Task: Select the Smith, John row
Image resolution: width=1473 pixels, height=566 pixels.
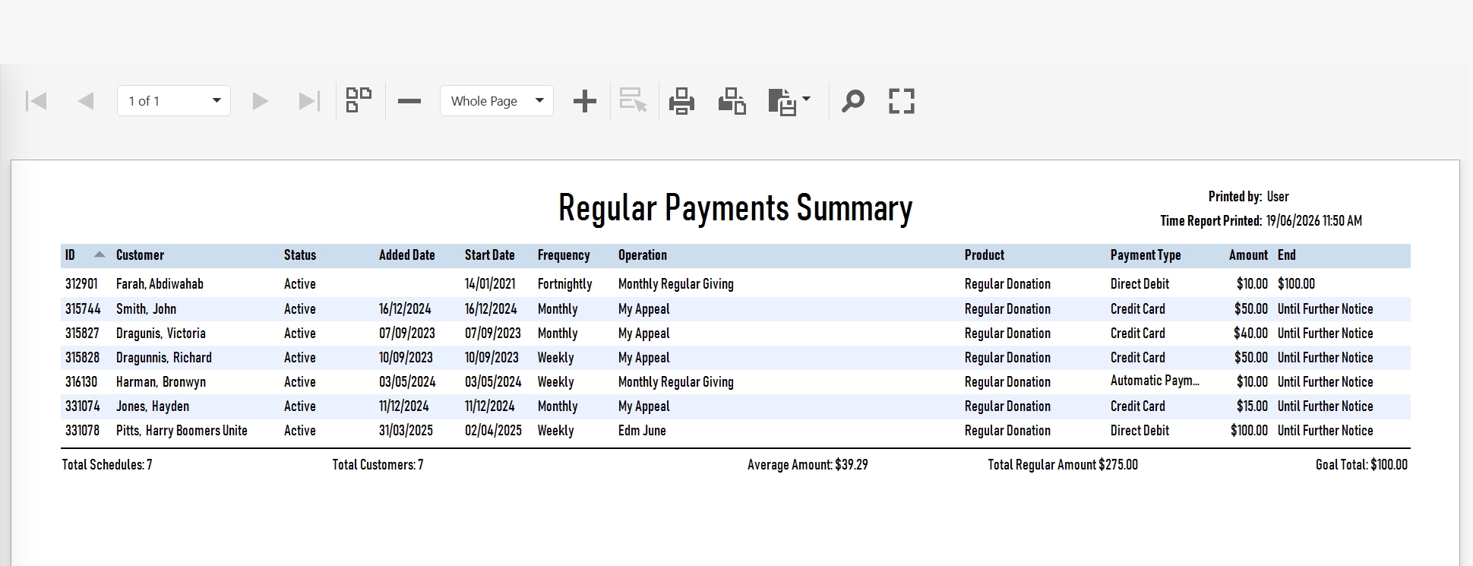Action: pos(735,309)
